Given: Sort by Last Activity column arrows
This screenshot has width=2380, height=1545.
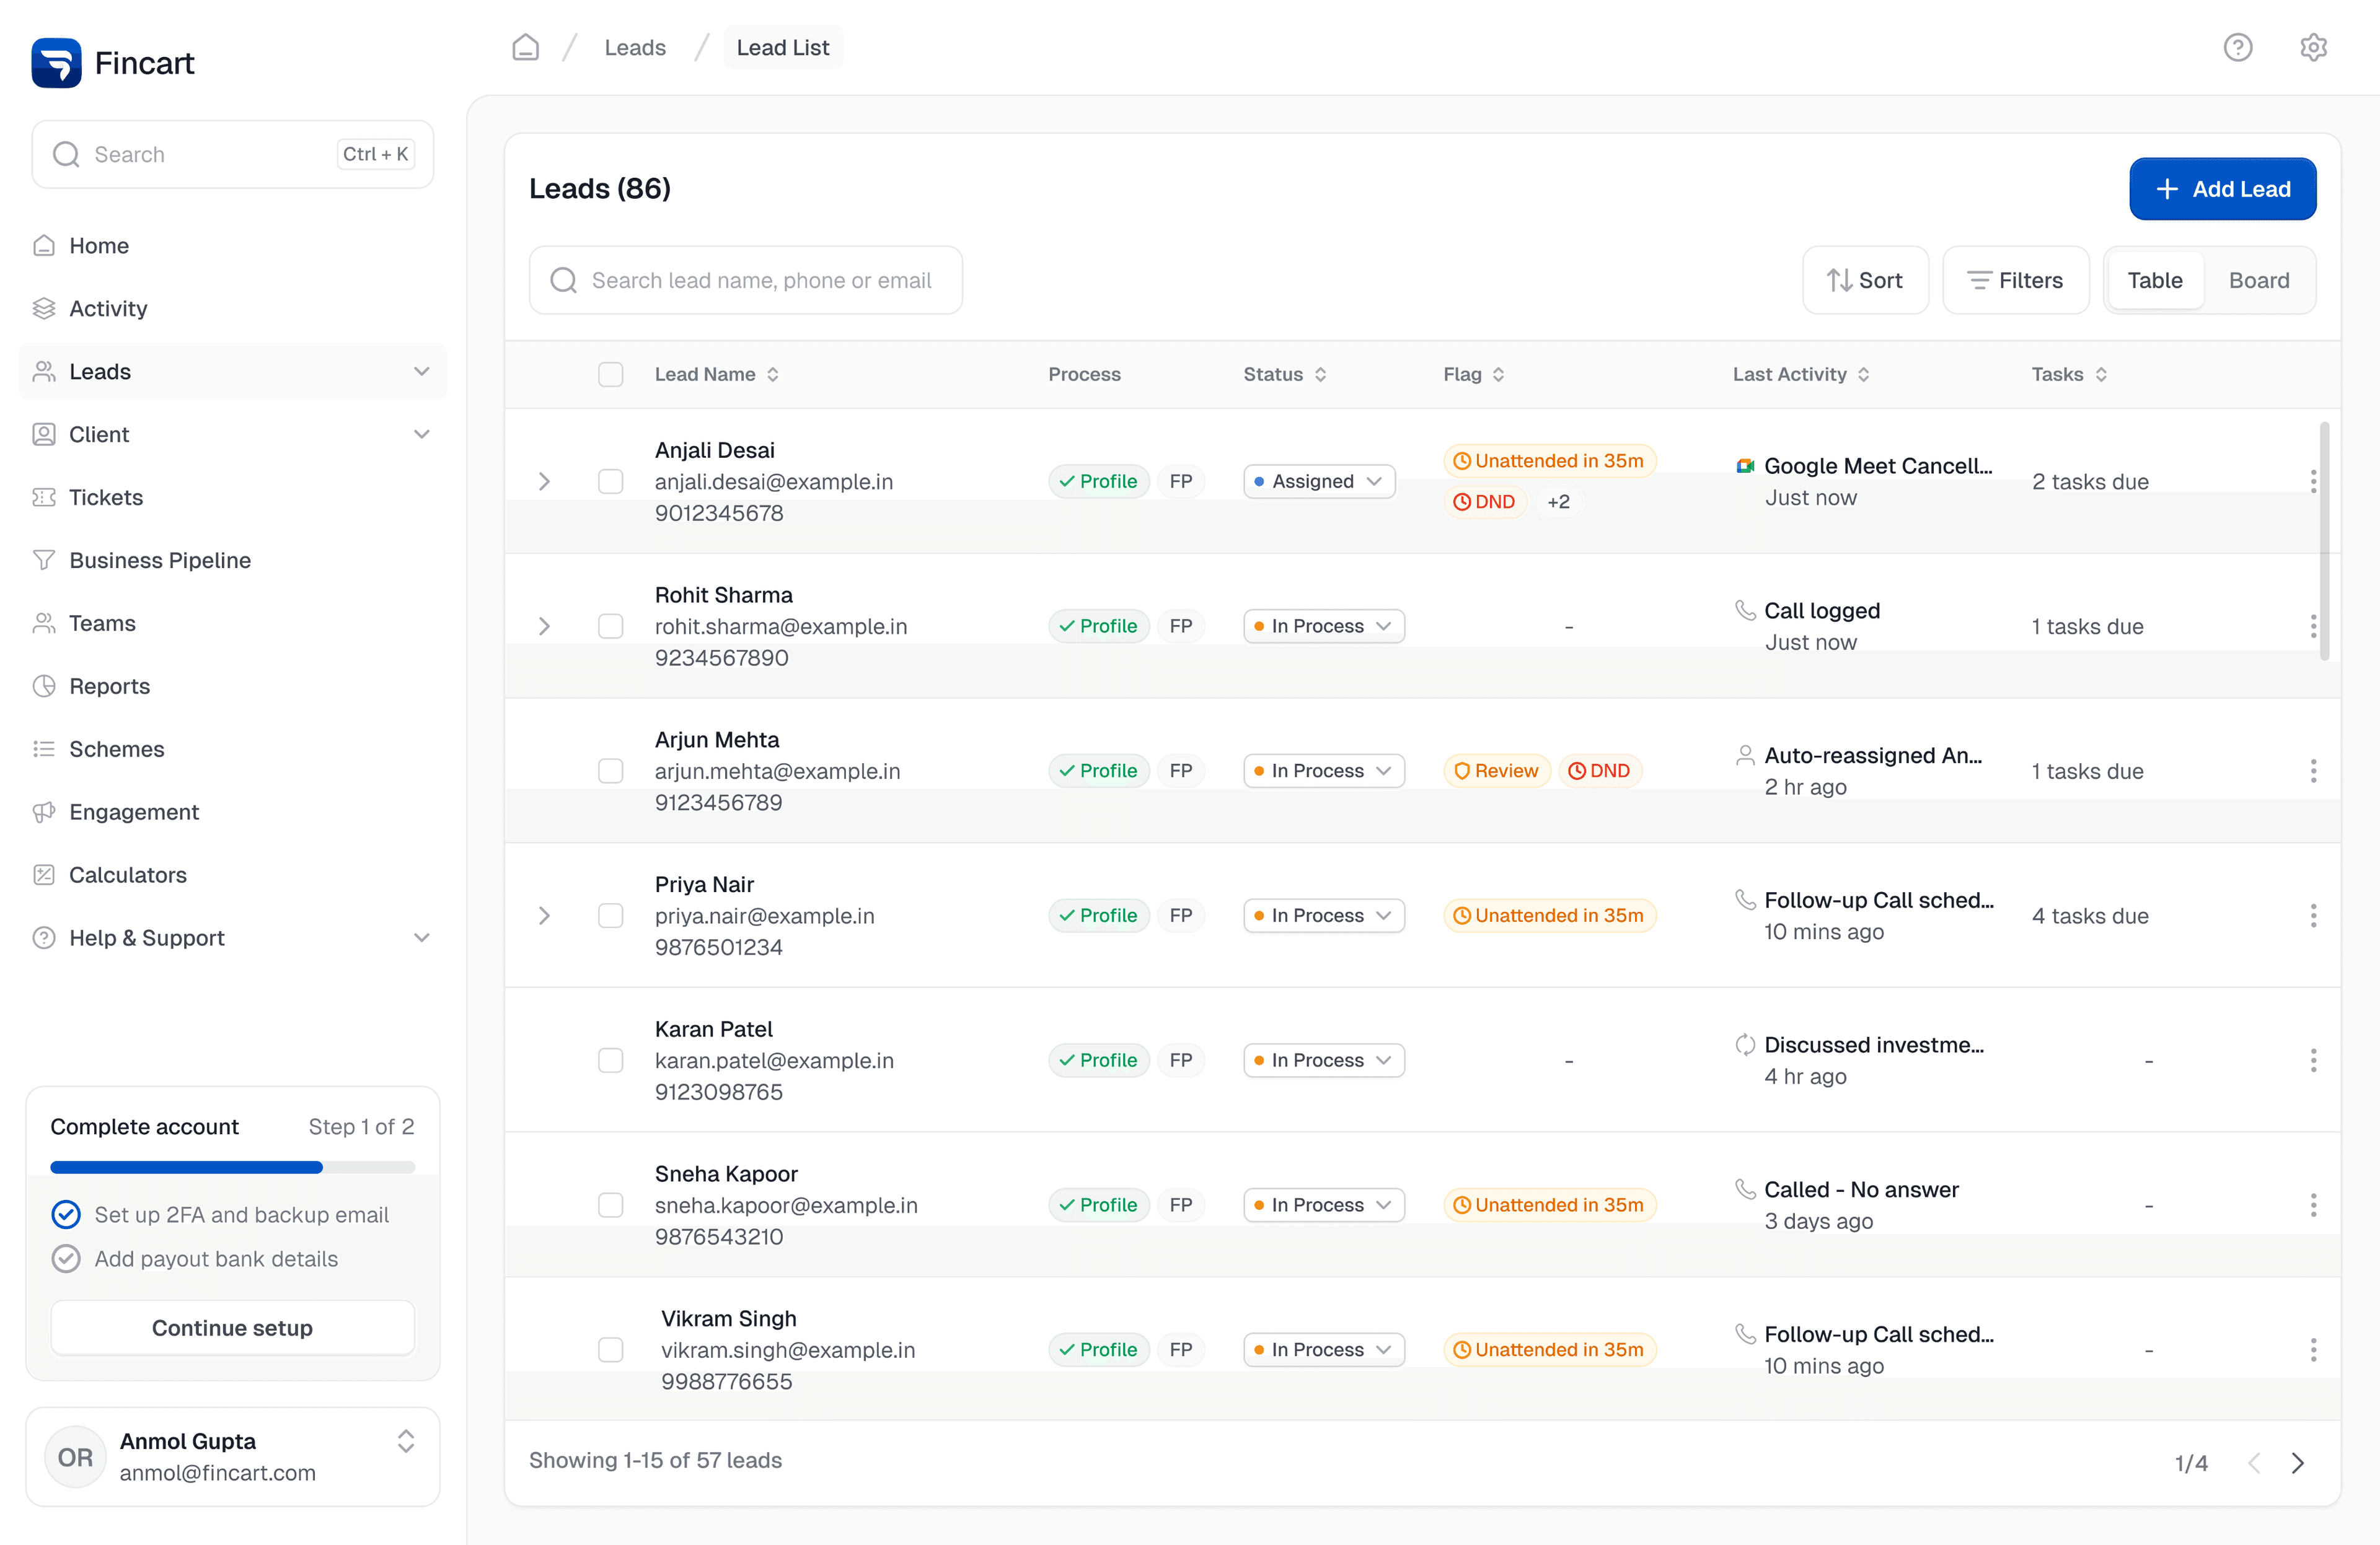Looking at the screenshot, I should pos(1863,375).
